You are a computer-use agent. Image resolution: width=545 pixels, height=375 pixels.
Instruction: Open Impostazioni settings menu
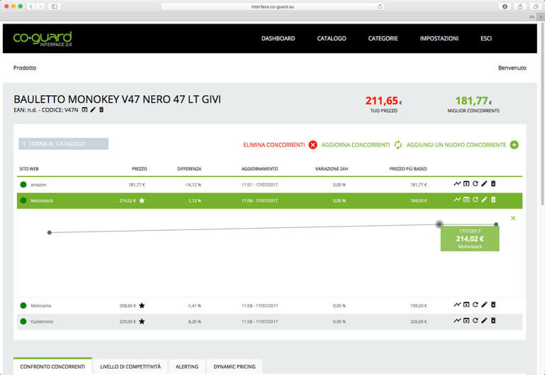[439, 38]
